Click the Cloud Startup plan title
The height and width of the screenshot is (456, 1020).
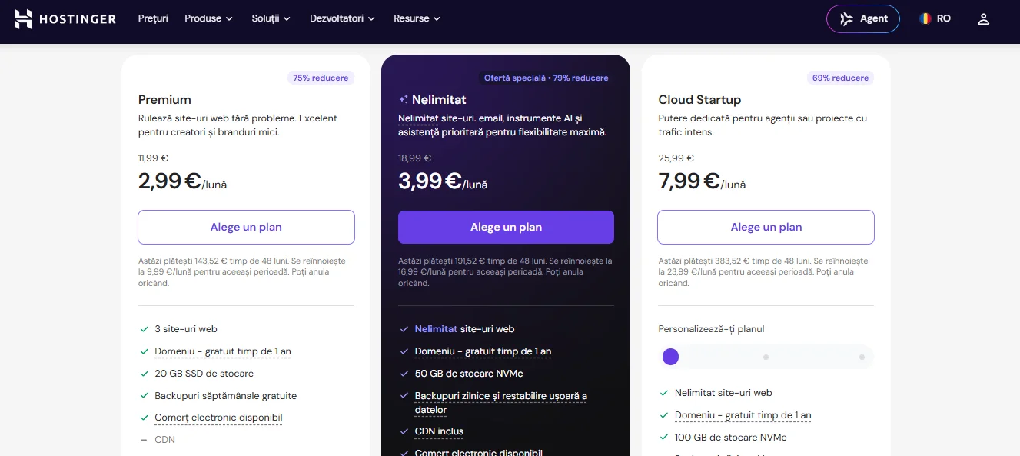(699, 99)
